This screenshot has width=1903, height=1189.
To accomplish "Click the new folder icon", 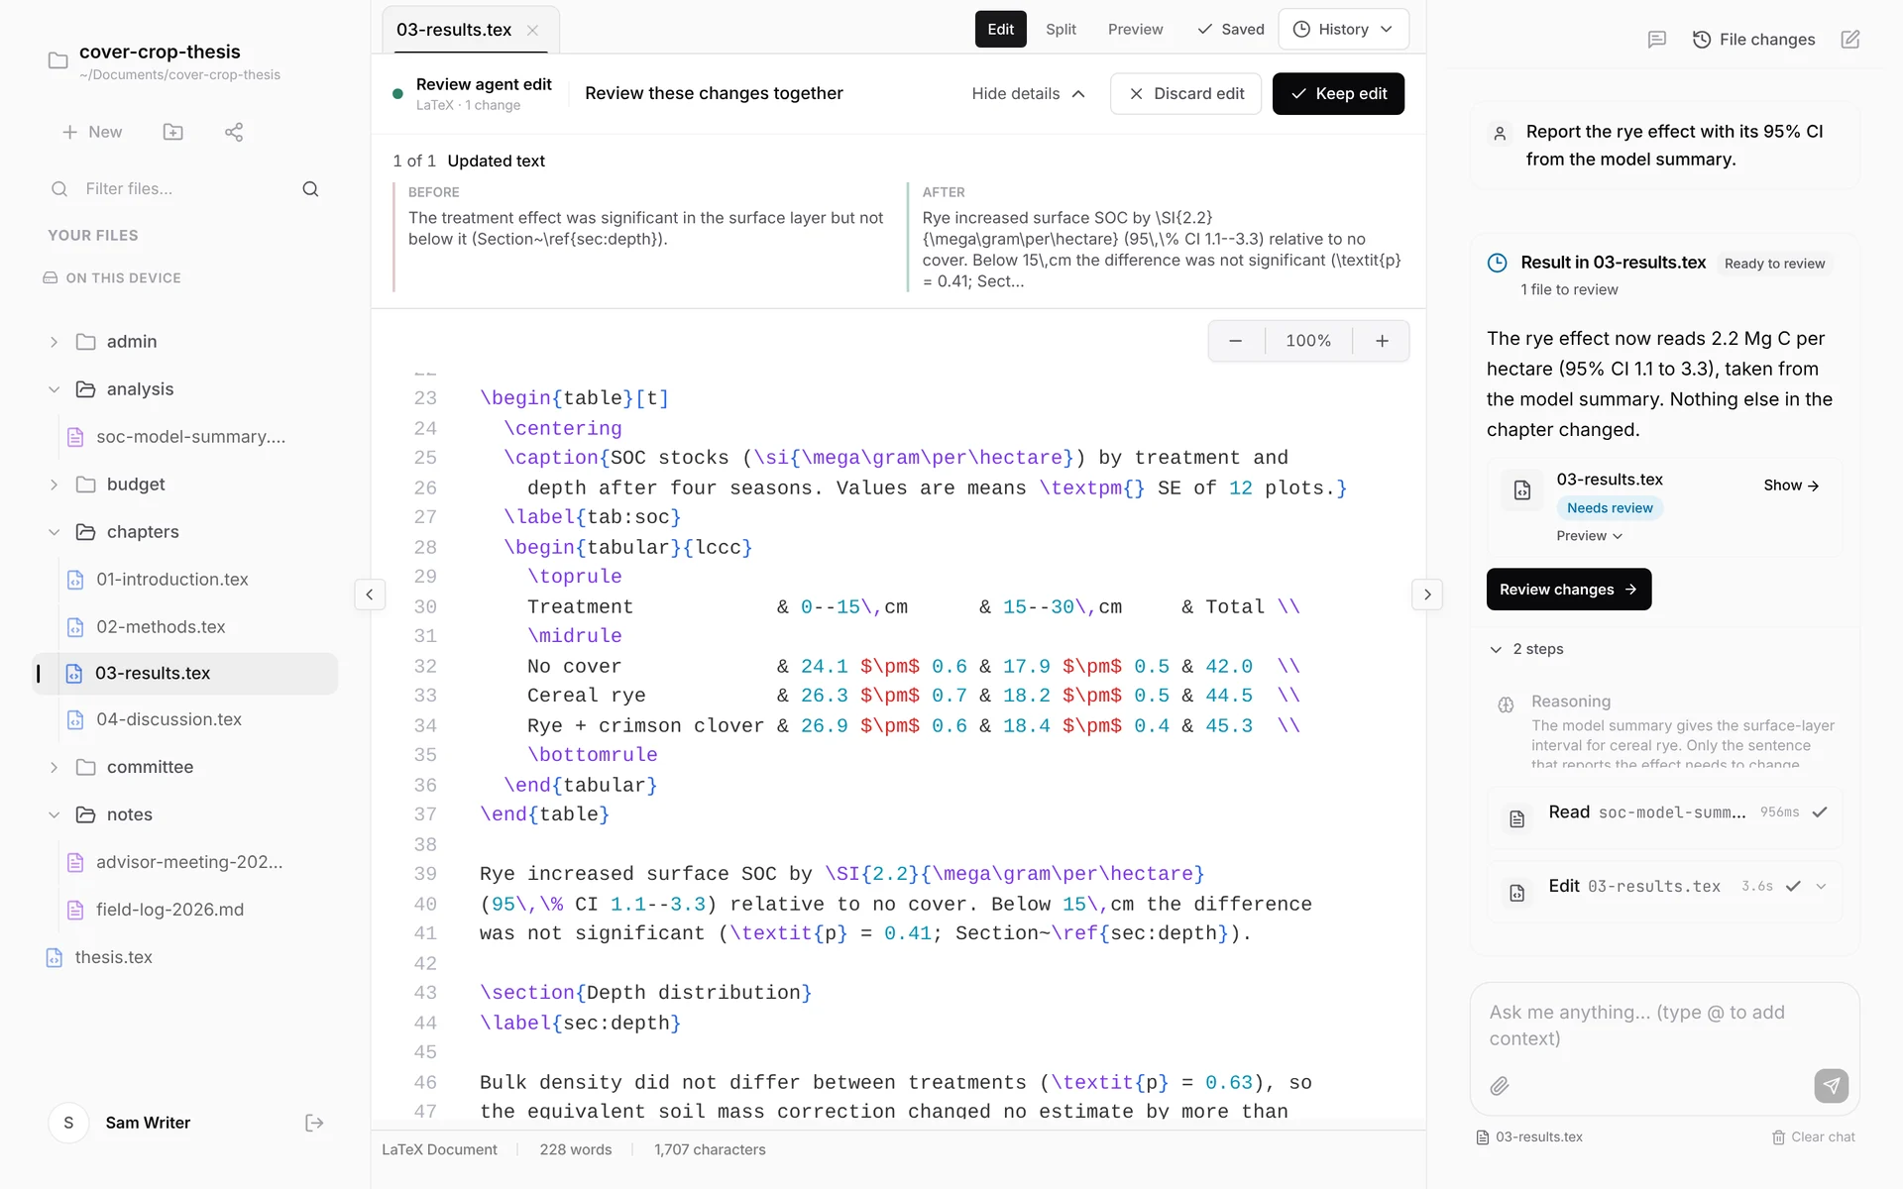I will pos(172,132).
